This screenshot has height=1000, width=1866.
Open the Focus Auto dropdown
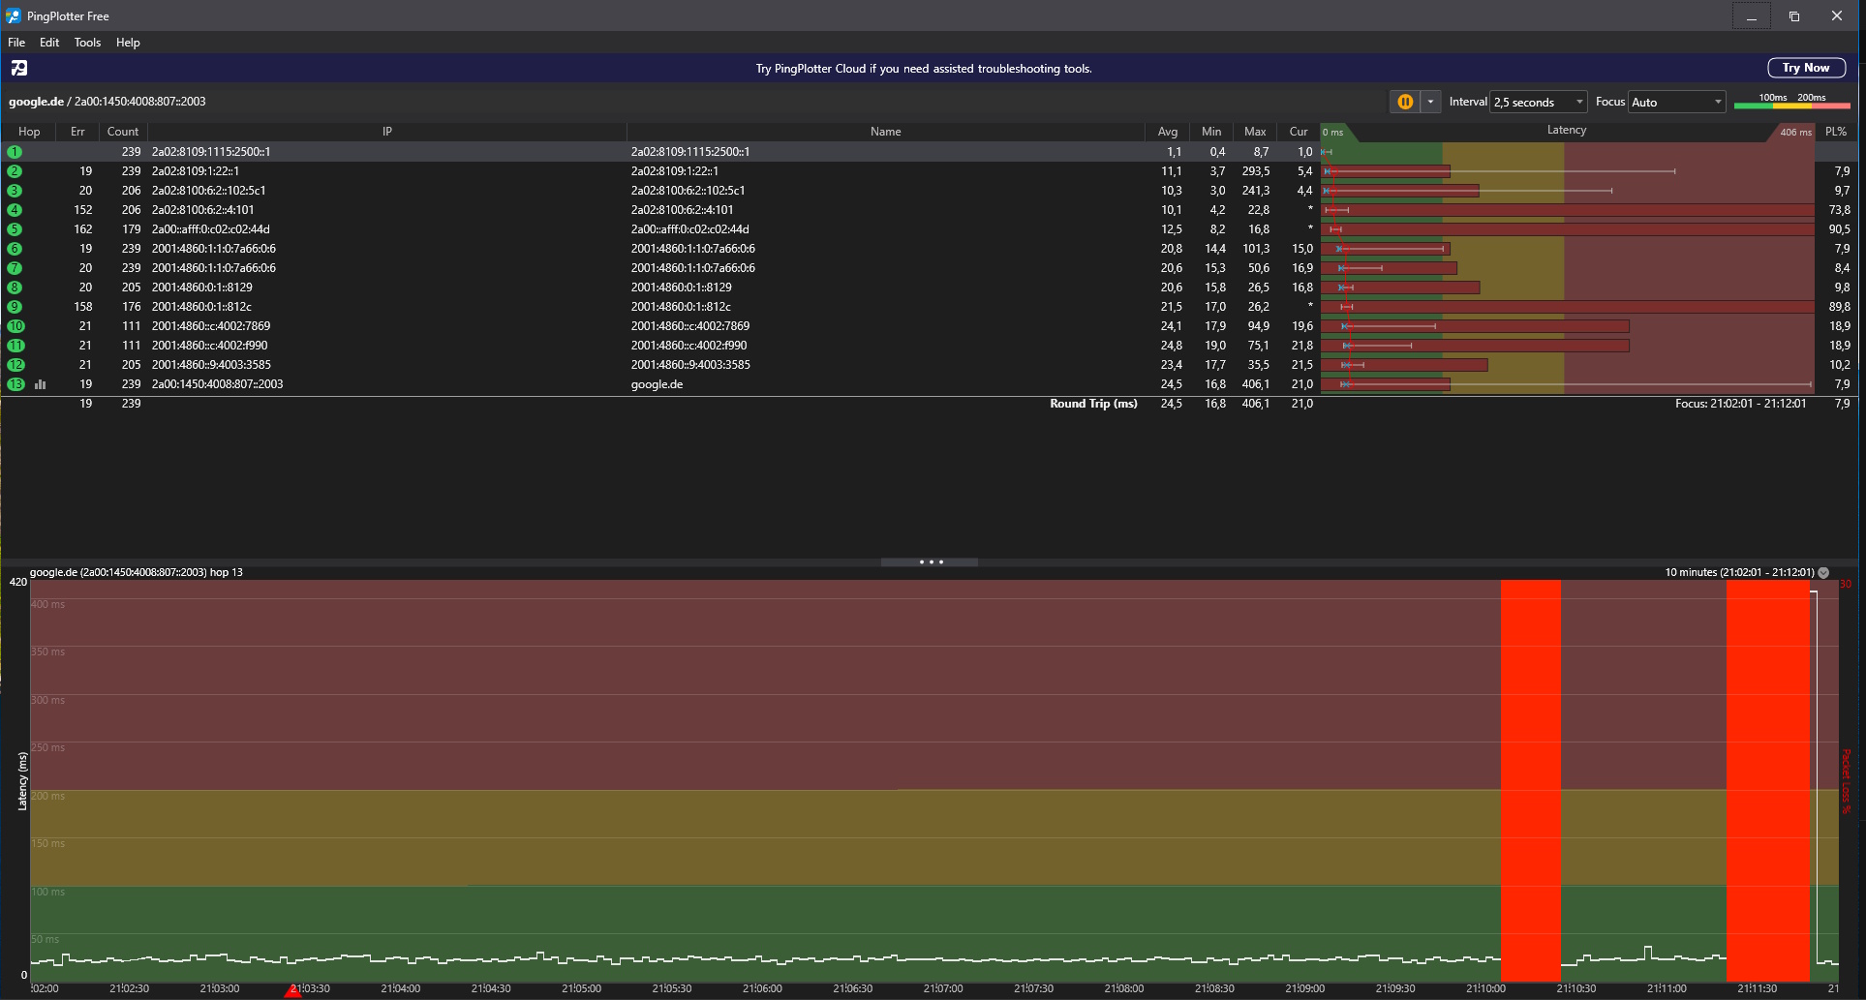[x=1677, y=102]
